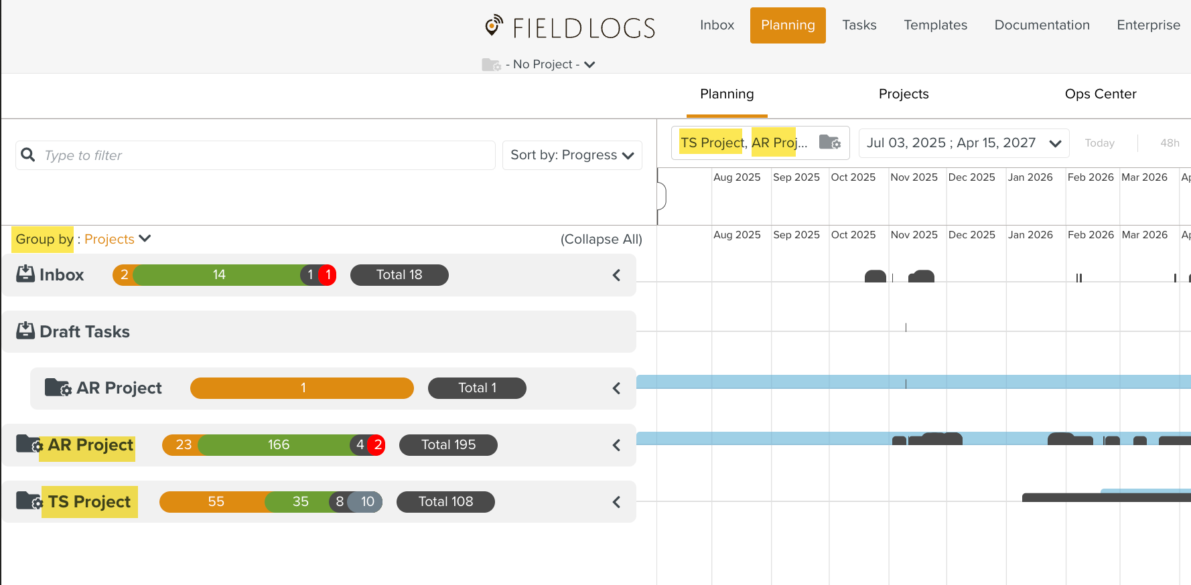Click folder icon of AR Project with Total 1

58,388
